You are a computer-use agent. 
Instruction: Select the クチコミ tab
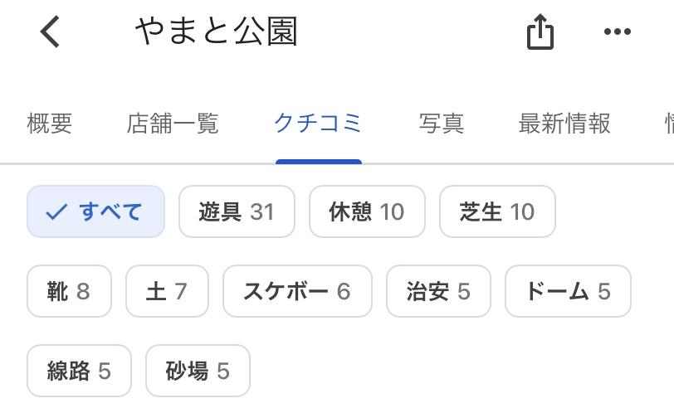318,124
